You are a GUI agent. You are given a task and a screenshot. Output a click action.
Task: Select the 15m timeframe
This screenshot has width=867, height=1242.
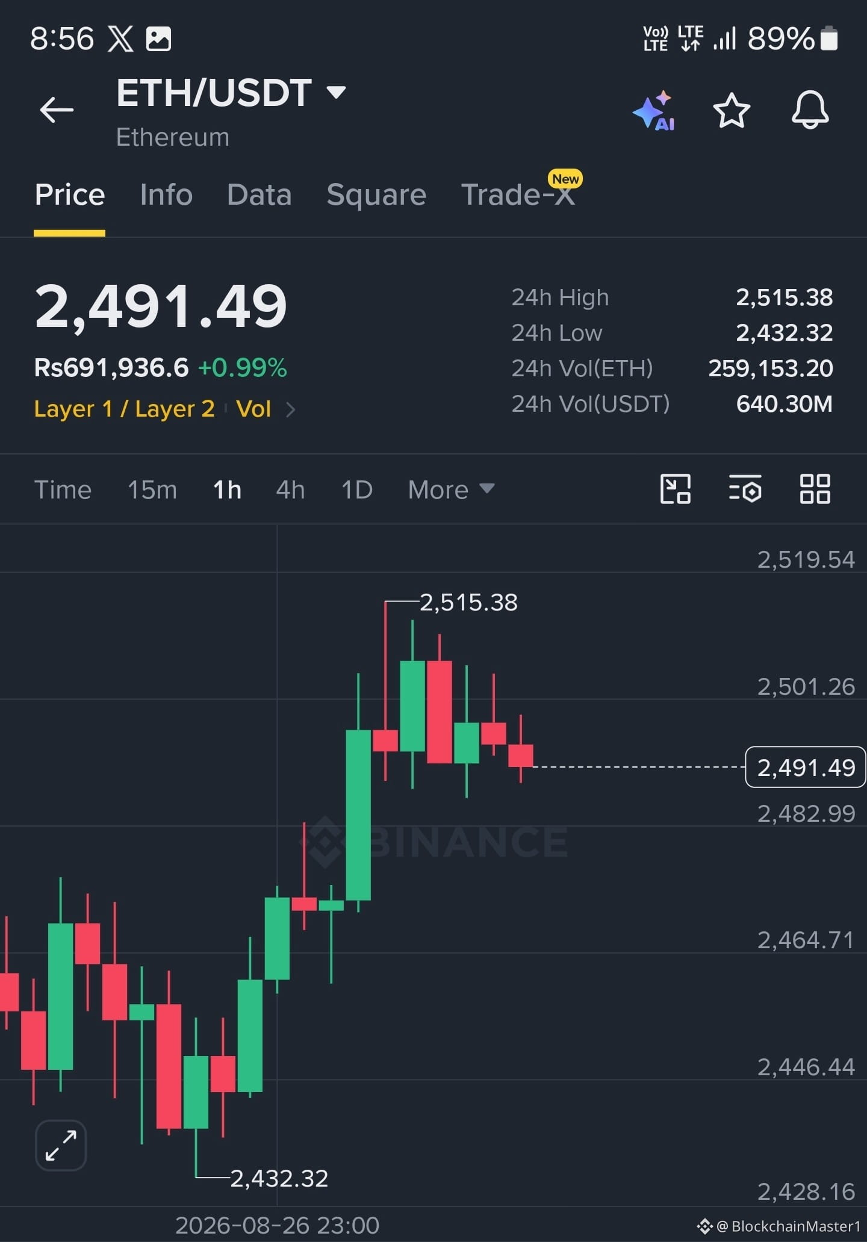[x=152, y=489]
